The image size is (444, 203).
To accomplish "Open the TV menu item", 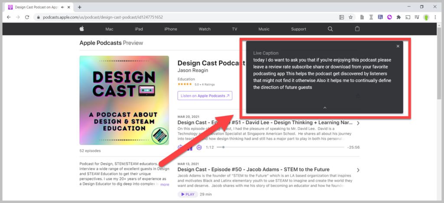I will pos(235,29).
